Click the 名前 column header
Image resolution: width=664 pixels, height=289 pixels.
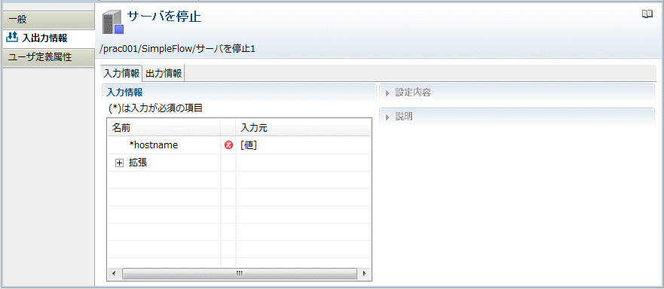click(164, 127)
